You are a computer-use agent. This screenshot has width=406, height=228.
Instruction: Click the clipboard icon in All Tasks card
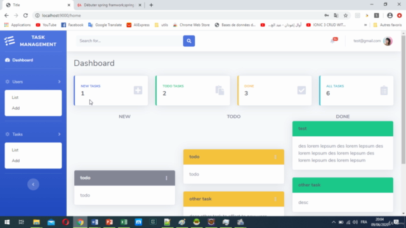coord(384,90)
